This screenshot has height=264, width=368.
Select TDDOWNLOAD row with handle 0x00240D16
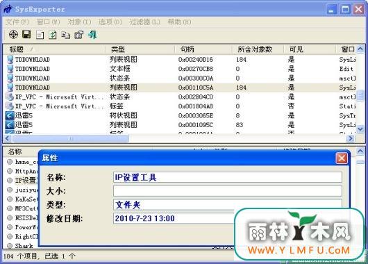pos(181,60)
